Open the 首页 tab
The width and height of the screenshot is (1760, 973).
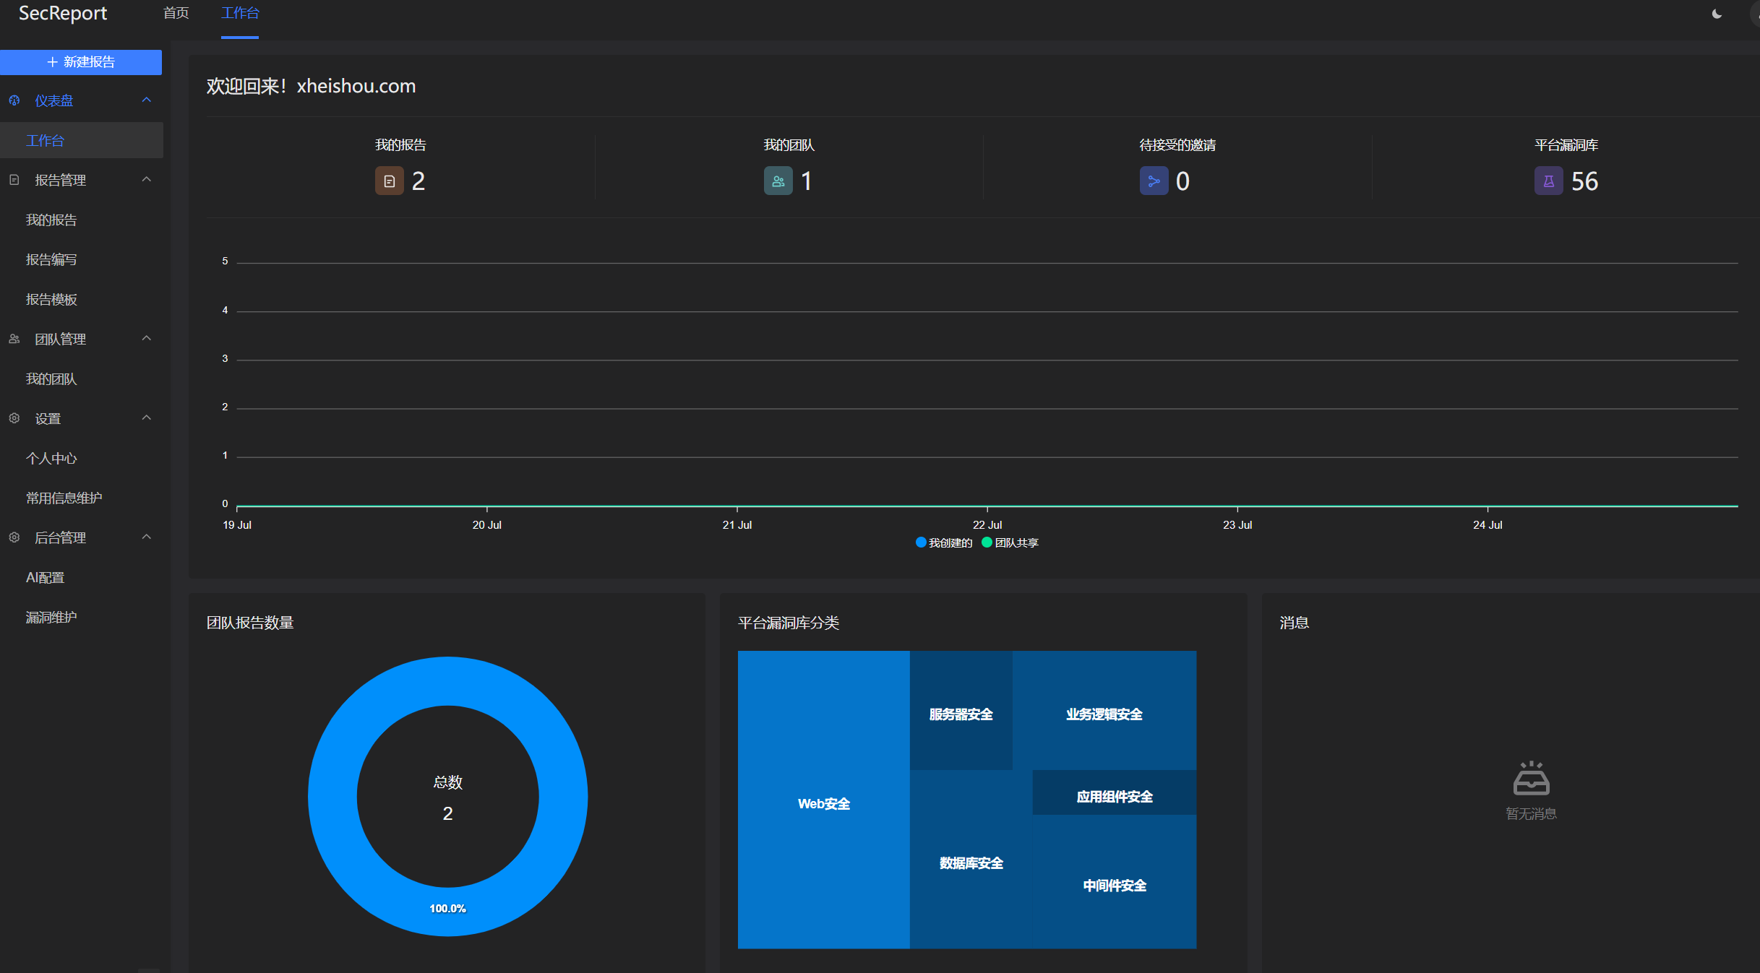pos(176,13)
